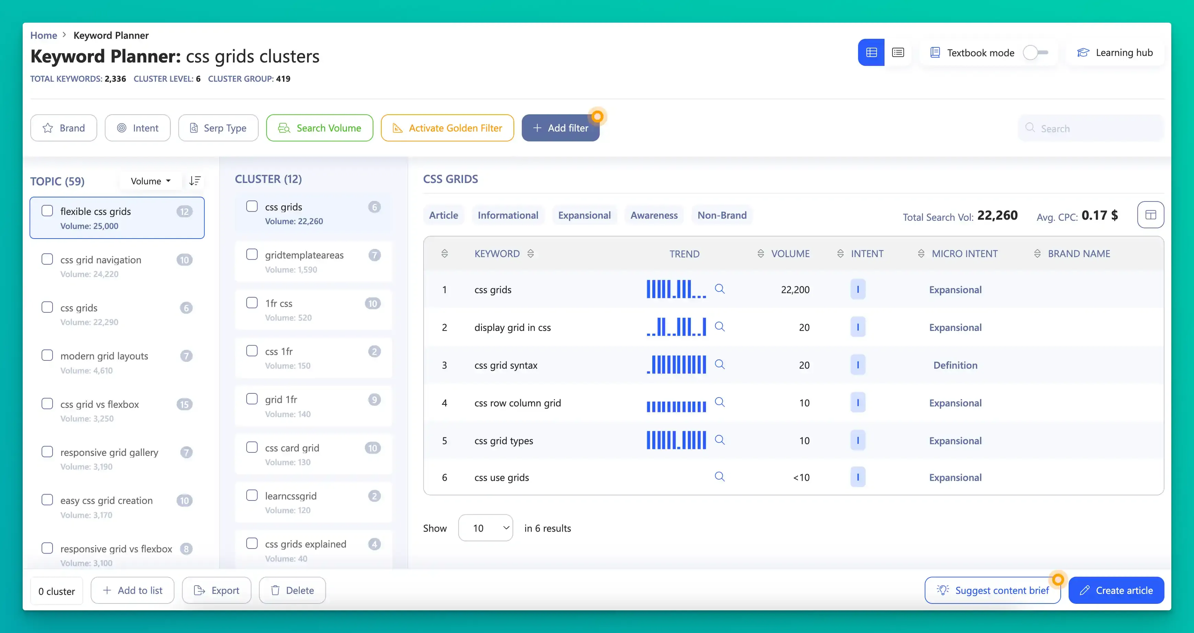Click the table view icon top right
This screenshot has width=1194, height=633.
tap(871, 52)
